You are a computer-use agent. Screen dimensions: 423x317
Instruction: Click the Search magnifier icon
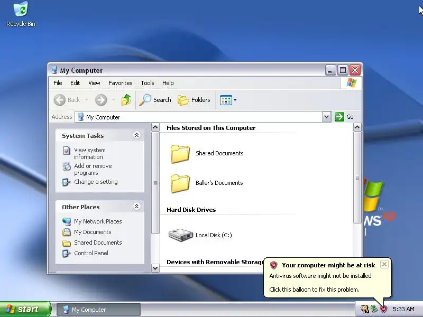point(145,100)
